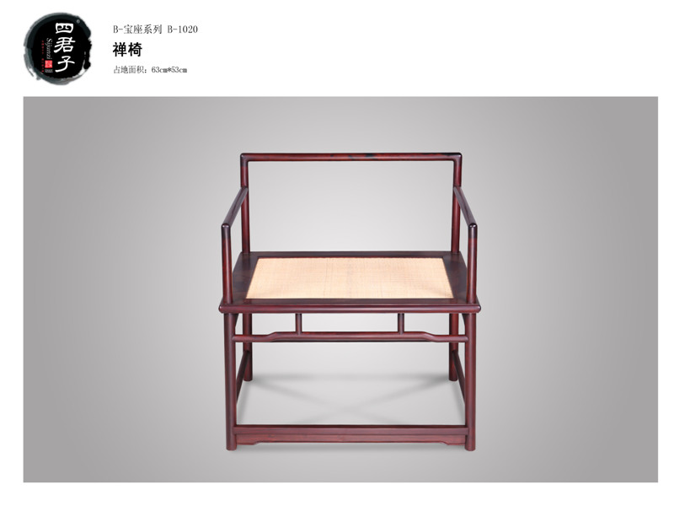Click the woven rattan seat panel

(350, 277)
